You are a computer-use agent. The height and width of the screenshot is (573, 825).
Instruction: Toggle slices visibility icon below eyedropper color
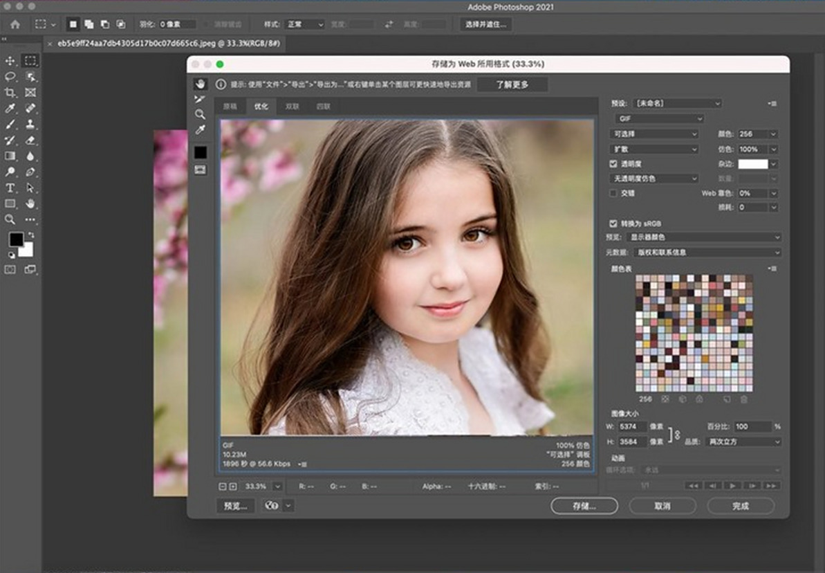[x=200, y=170]
